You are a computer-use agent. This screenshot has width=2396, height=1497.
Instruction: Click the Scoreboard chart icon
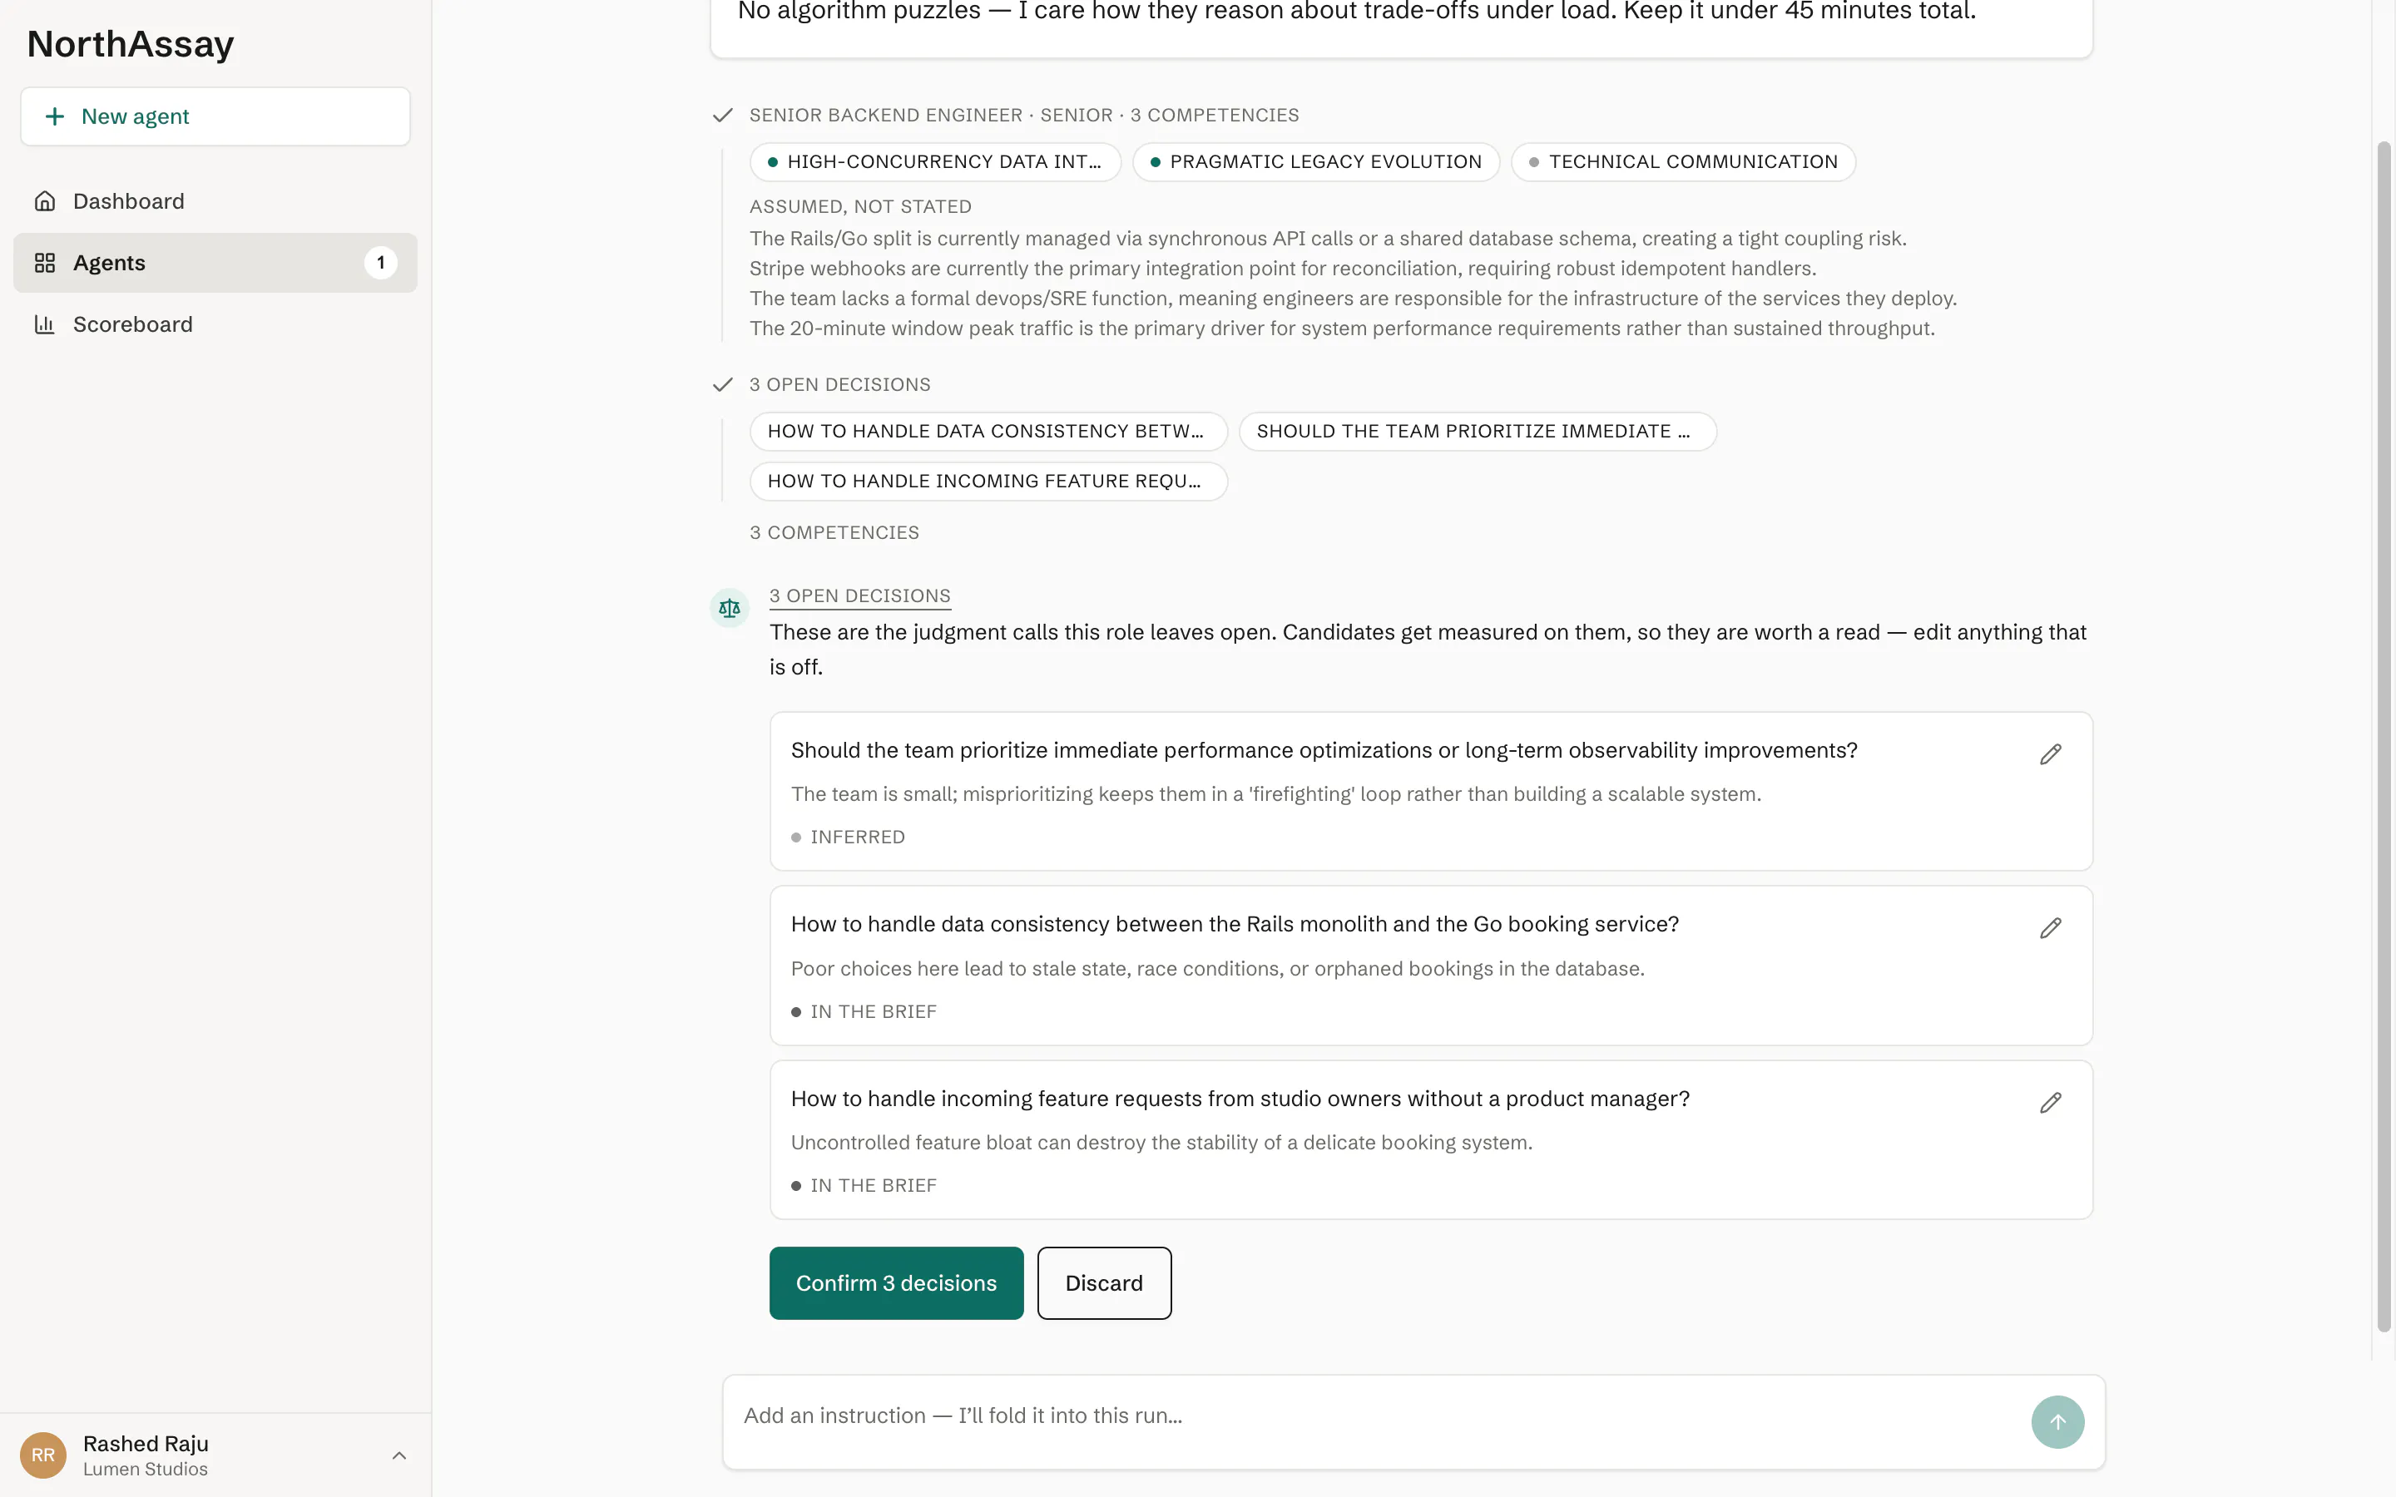pyautogui.click(x=45, y=324)
